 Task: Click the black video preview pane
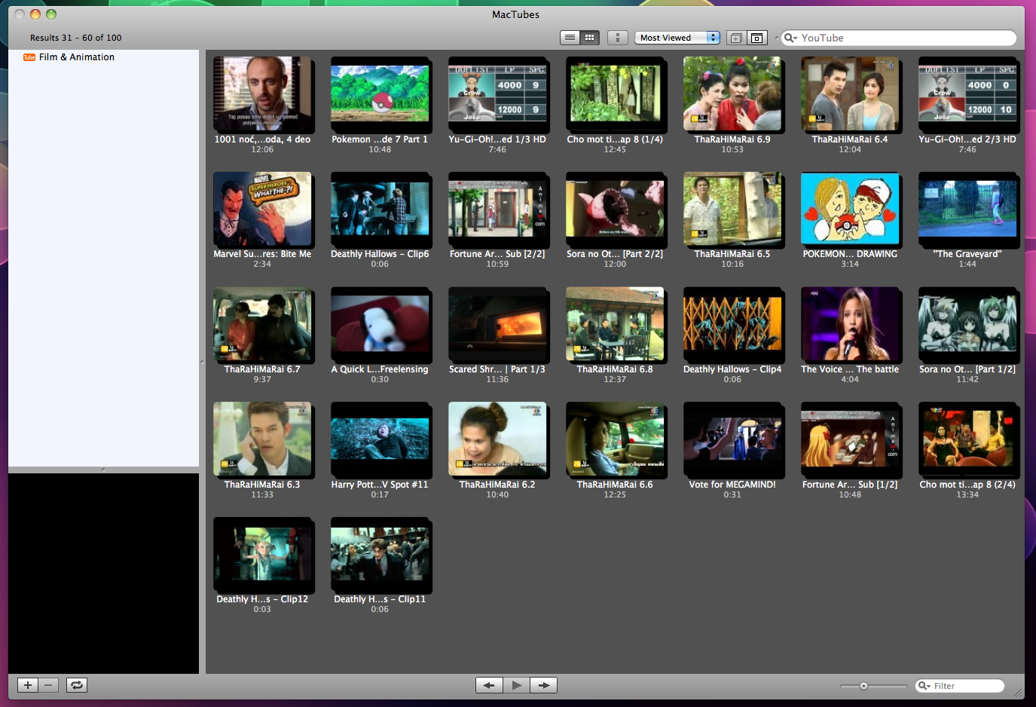point(103,573)
